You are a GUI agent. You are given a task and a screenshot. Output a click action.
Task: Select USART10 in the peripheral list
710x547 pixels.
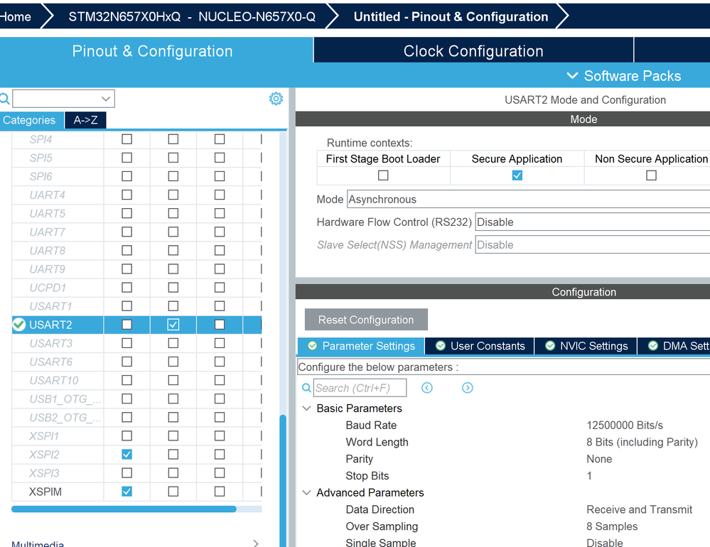pyautogui.click(x=53, y=380)
